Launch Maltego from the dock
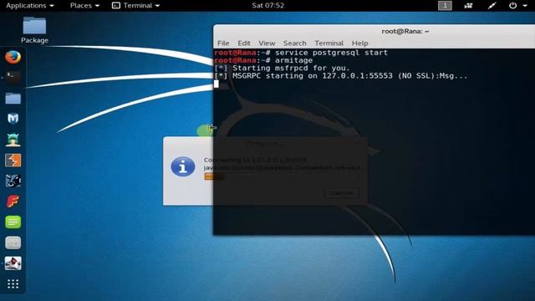The height and width of the screenshot is (301, 535). 13,181
